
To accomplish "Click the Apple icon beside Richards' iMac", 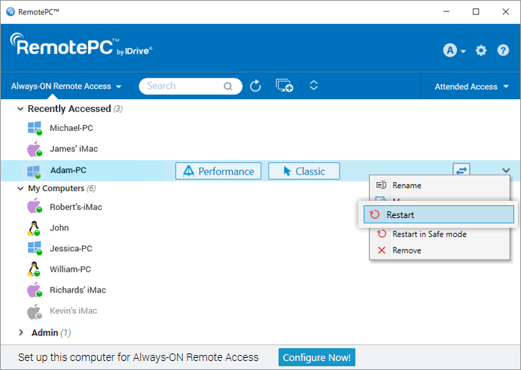I will [35, 290].
